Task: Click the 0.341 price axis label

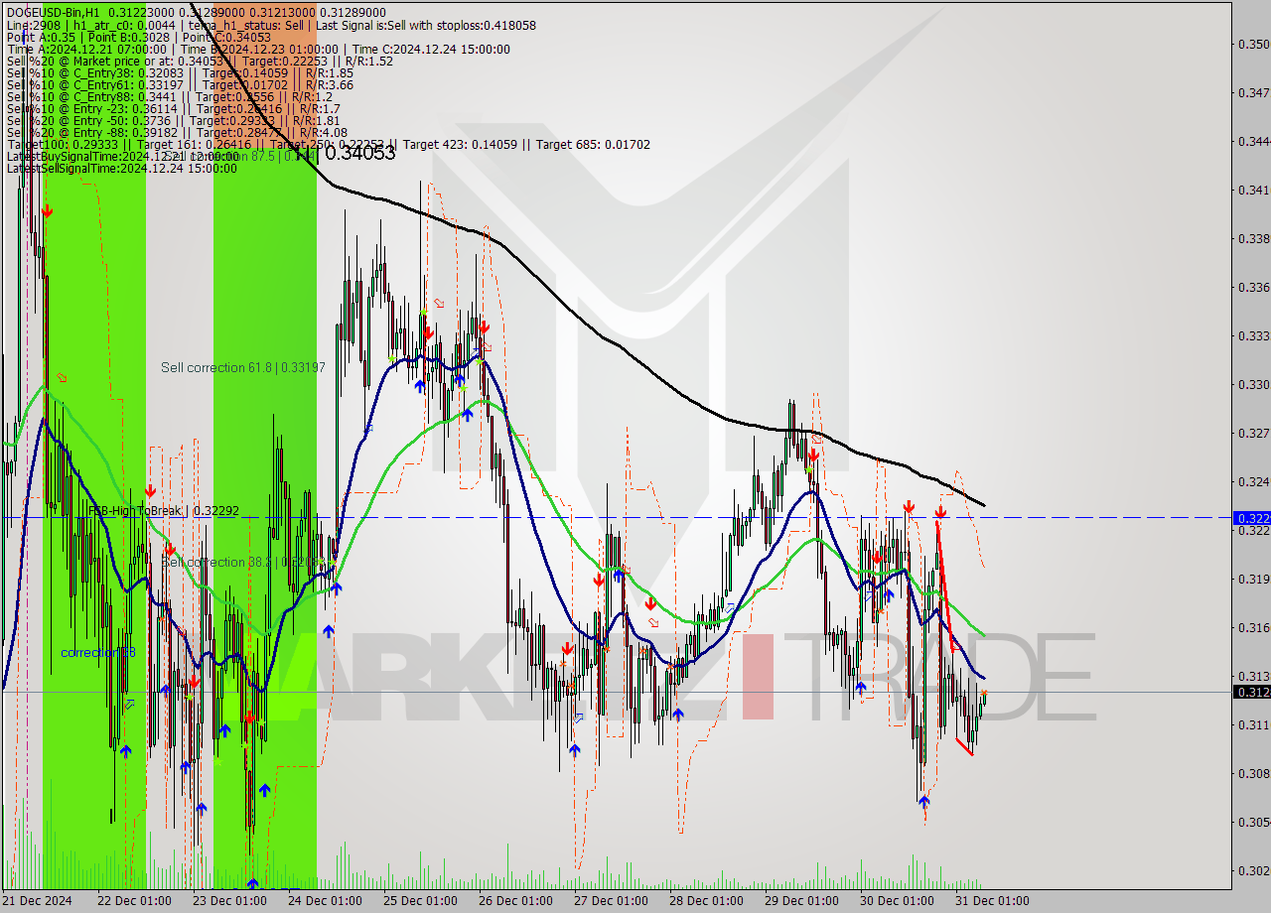Action: [1253, 190]
